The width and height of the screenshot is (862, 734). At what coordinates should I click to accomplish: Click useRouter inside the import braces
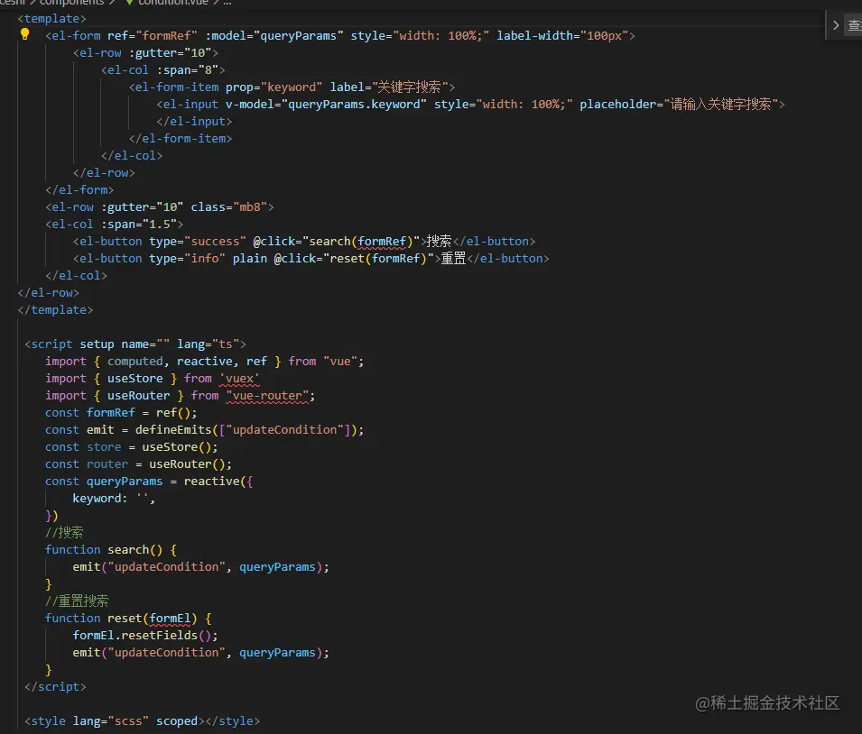pyautogui.click(x=138, y=396)
